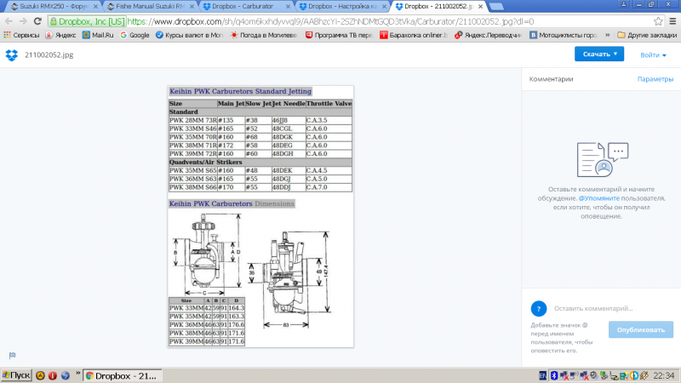Image resolution: width=681 pixels, height=383 pixels.
Task: Open the Chrome hamburger menu
Action: click(672, 21)
